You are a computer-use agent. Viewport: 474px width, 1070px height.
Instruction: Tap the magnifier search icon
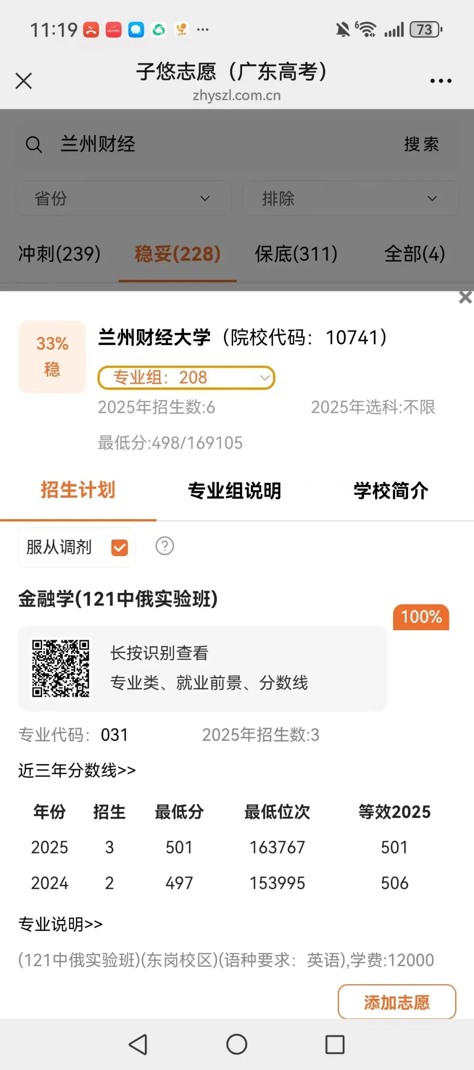point(34,144)
